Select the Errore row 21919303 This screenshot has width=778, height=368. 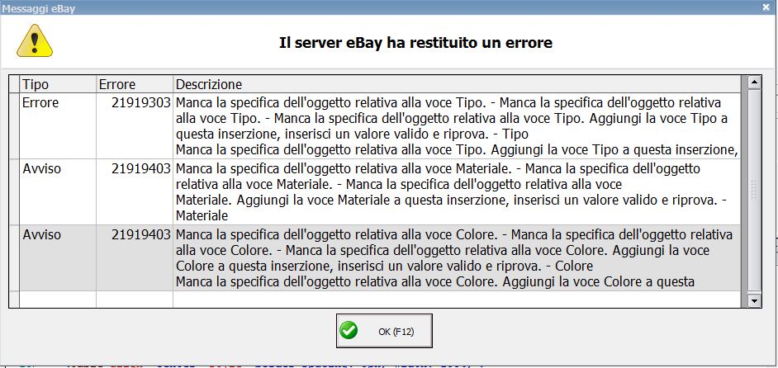pyautogui.click(x=375, y=126)
